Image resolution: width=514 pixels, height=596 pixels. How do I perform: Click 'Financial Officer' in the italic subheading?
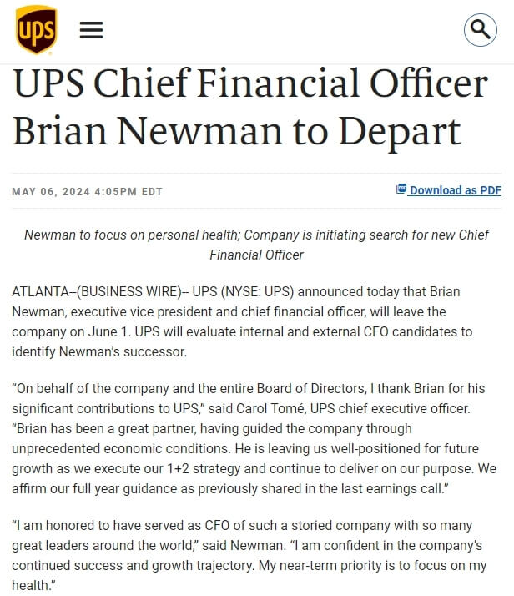point(257,255)
